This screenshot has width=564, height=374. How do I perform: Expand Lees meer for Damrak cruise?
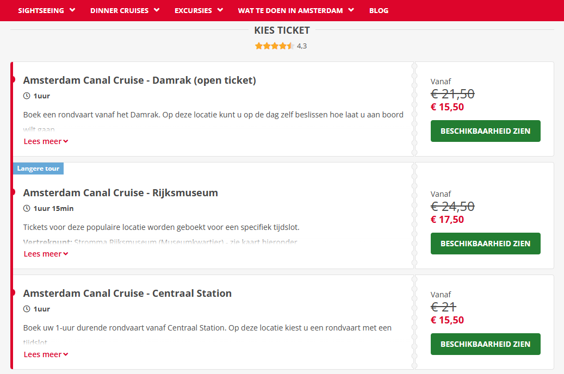pos(46,141)
